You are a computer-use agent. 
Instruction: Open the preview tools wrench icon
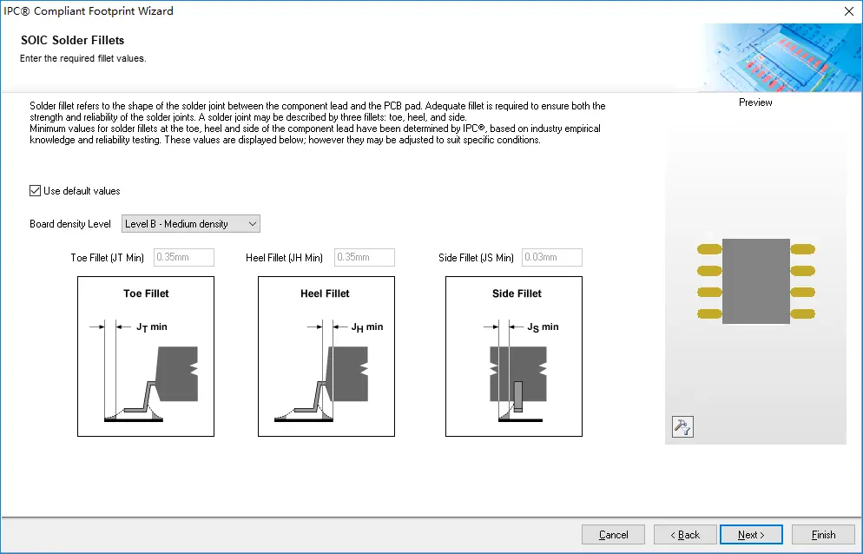coord(682,426)
